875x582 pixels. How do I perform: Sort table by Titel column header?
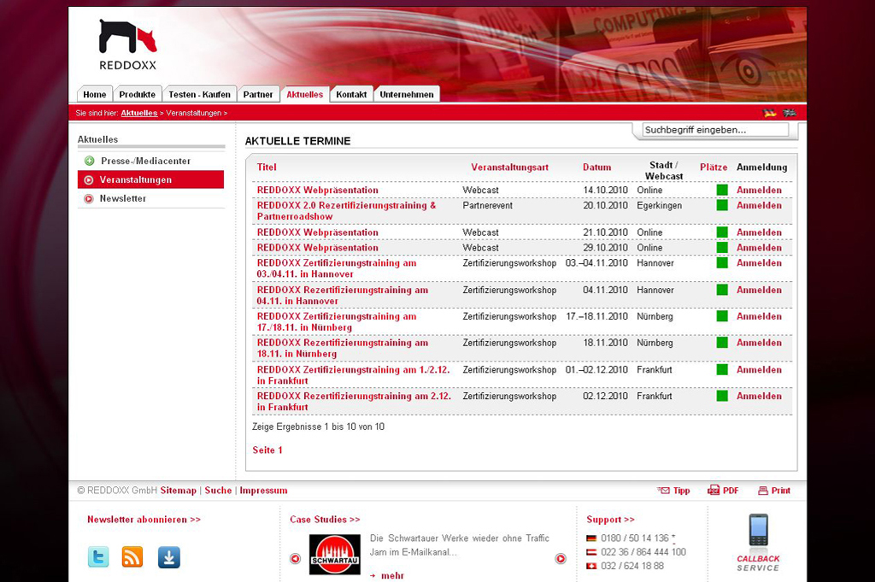pos(267,167)
